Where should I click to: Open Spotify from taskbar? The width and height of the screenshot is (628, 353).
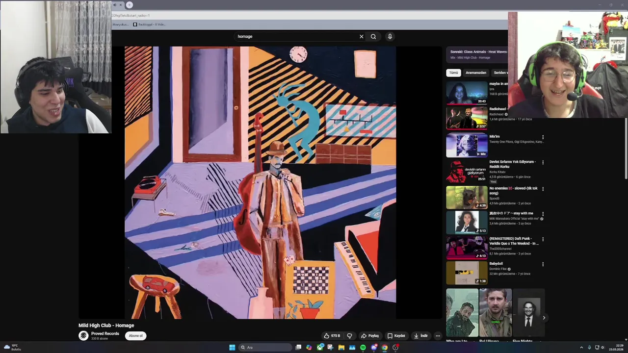click(363, 348)
